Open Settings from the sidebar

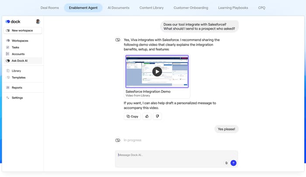pos(17,97)
